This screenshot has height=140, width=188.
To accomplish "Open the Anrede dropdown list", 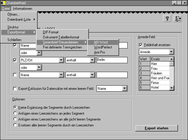I will [x=171, y=52].
